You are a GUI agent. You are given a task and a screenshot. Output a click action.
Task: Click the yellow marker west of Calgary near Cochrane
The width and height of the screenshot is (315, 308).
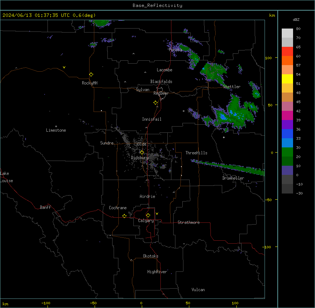[x=124, y=216]
